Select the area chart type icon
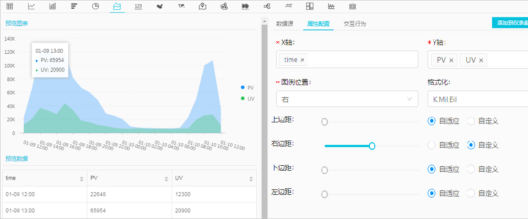This screenshot has width=528, height=219. coord(117,6)
